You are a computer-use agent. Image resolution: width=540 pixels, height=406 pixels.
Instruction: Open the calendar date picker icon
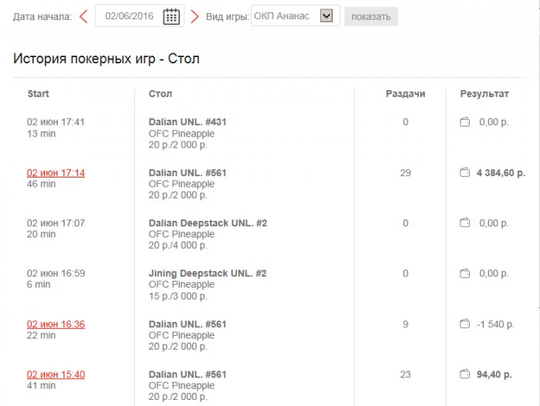171,16
